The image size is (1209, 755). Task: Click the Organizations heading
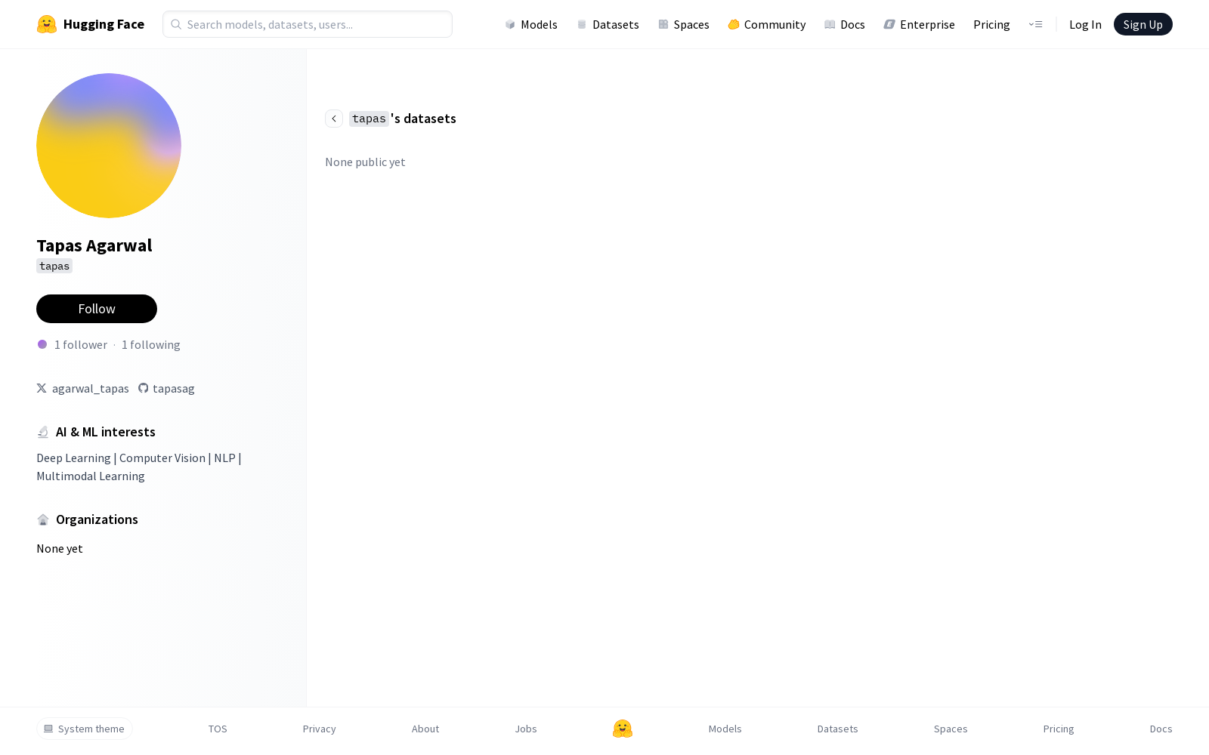point(97,519)
